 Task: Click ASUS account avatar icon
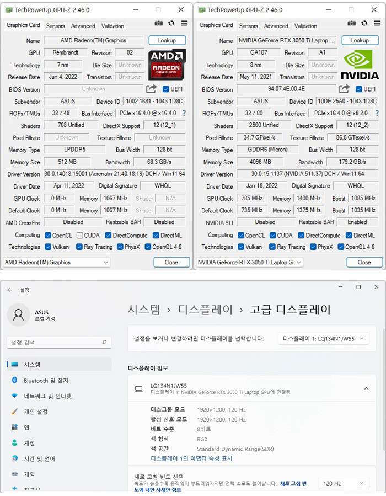pyautogui.click(x=18, y=315)
